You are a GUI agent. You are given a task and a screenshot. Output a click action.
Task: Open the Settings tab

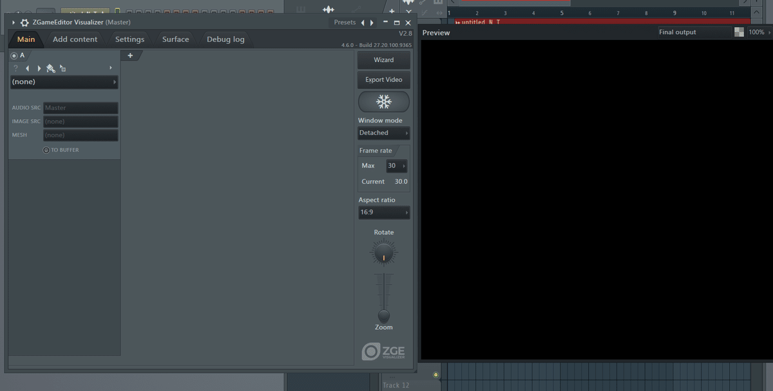129,39
